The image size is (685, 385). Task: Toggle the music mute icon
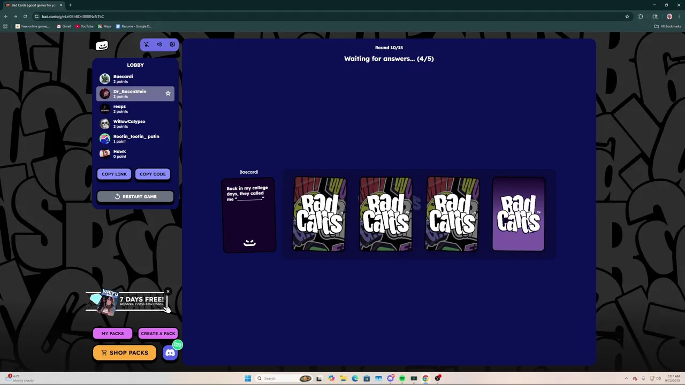(x=146, y=44)
